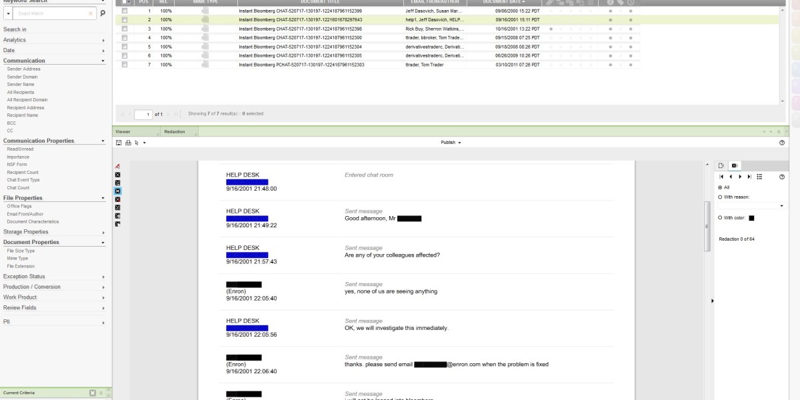
Task: Click the print icon in viewer toolbar
Action: pyautogui.click(x=128, y=143)
